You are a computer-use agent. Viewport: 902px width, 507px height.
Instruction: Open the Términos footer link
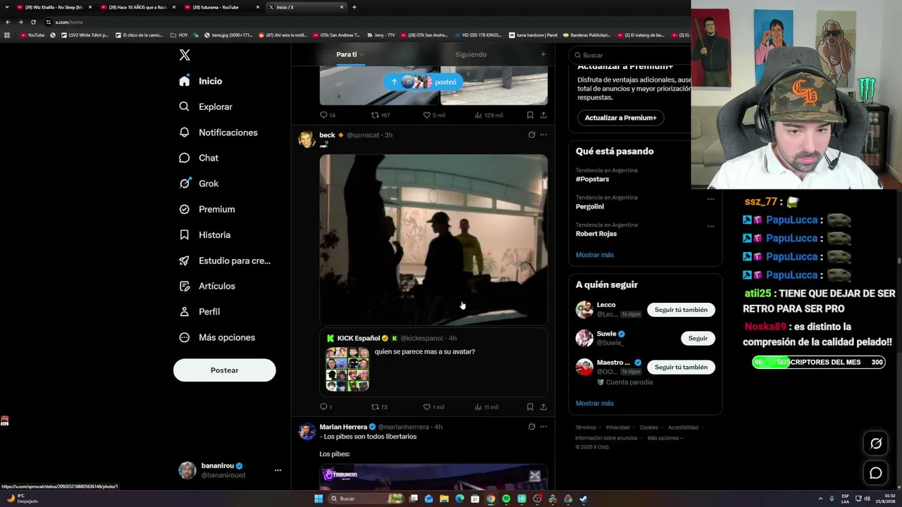pyautogui.click(x=586, y=427)
